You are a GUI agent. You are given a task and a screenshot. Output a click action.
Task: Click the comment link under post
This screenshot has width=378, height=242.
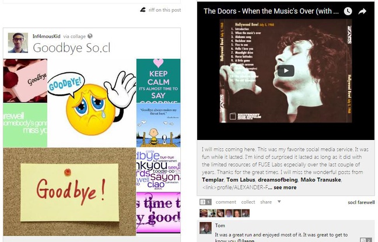pos(226,202)
